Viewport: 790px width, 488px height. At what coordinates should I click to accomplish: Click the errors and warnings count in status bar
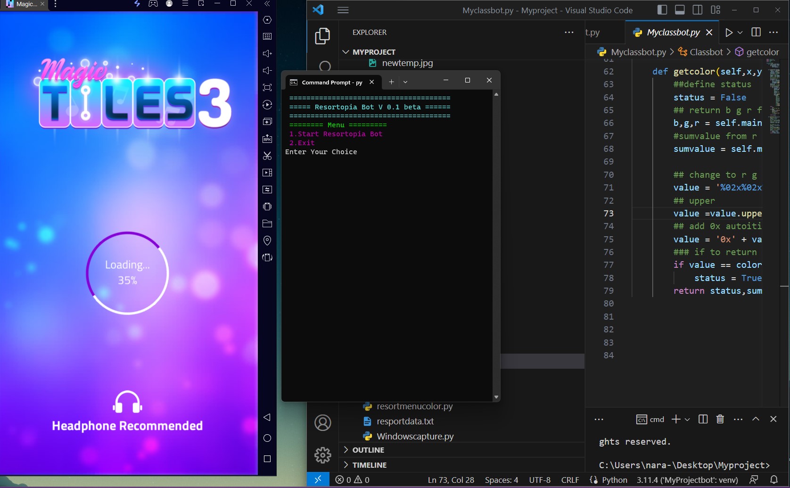pos(353,480)
